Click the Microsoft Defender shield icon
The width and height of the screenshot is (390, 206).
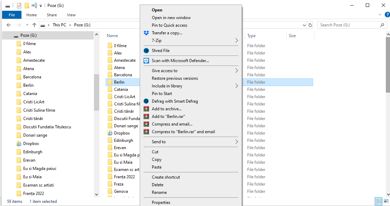(146, 61)
